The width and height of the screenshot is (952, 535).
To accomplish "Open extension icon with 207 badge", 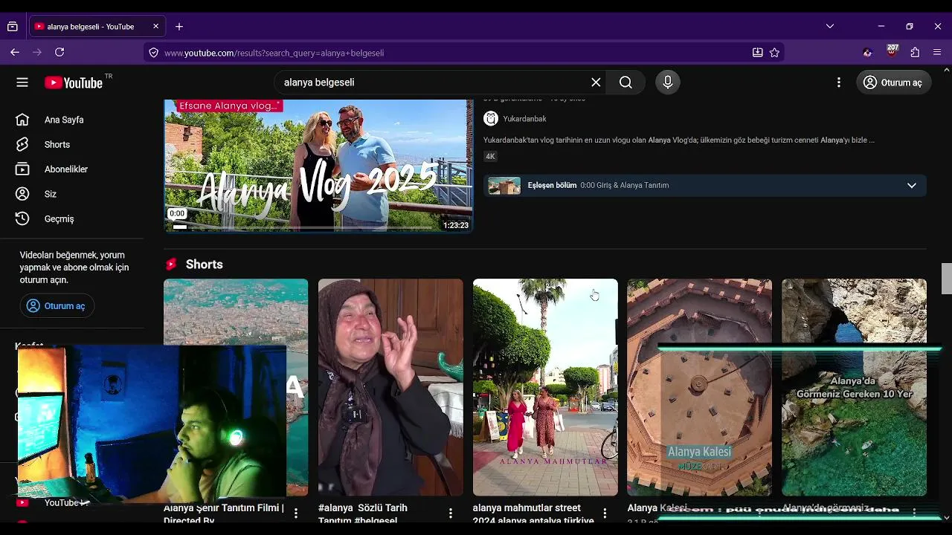I will point(892,51).
